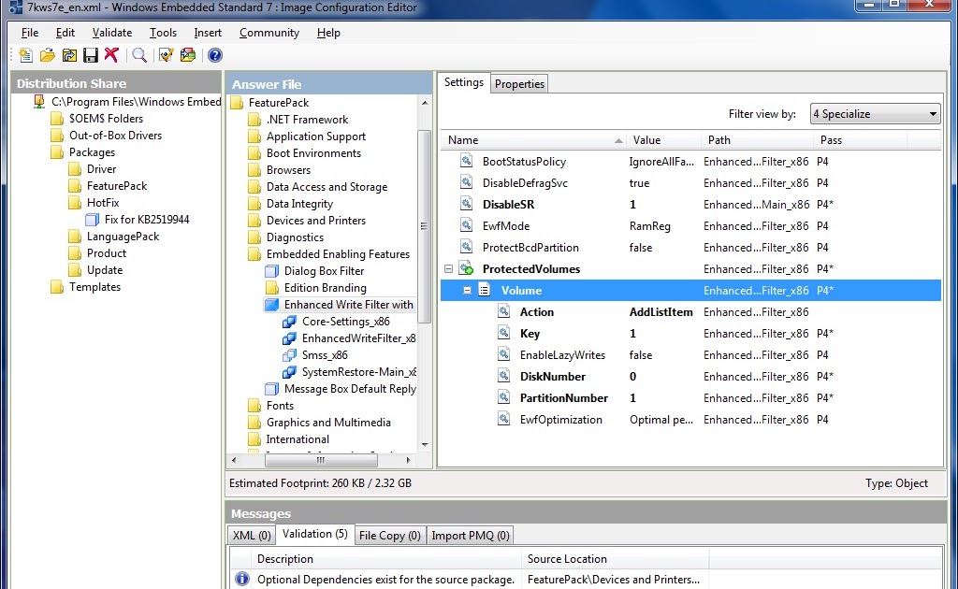
Task: Click the Smss_x86 component icon
Action: click(x=289, y=355)
